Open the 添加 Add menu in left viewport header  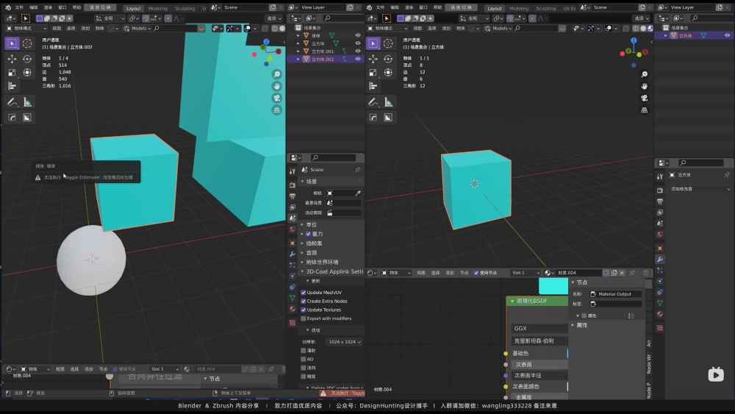coord(85,28)
